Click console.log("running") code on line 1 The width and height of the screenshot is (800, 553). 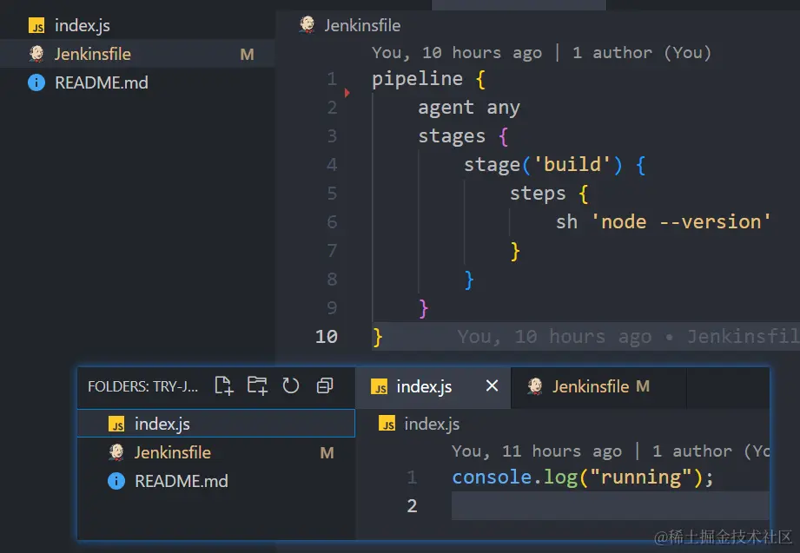click(x=582, y=477)
